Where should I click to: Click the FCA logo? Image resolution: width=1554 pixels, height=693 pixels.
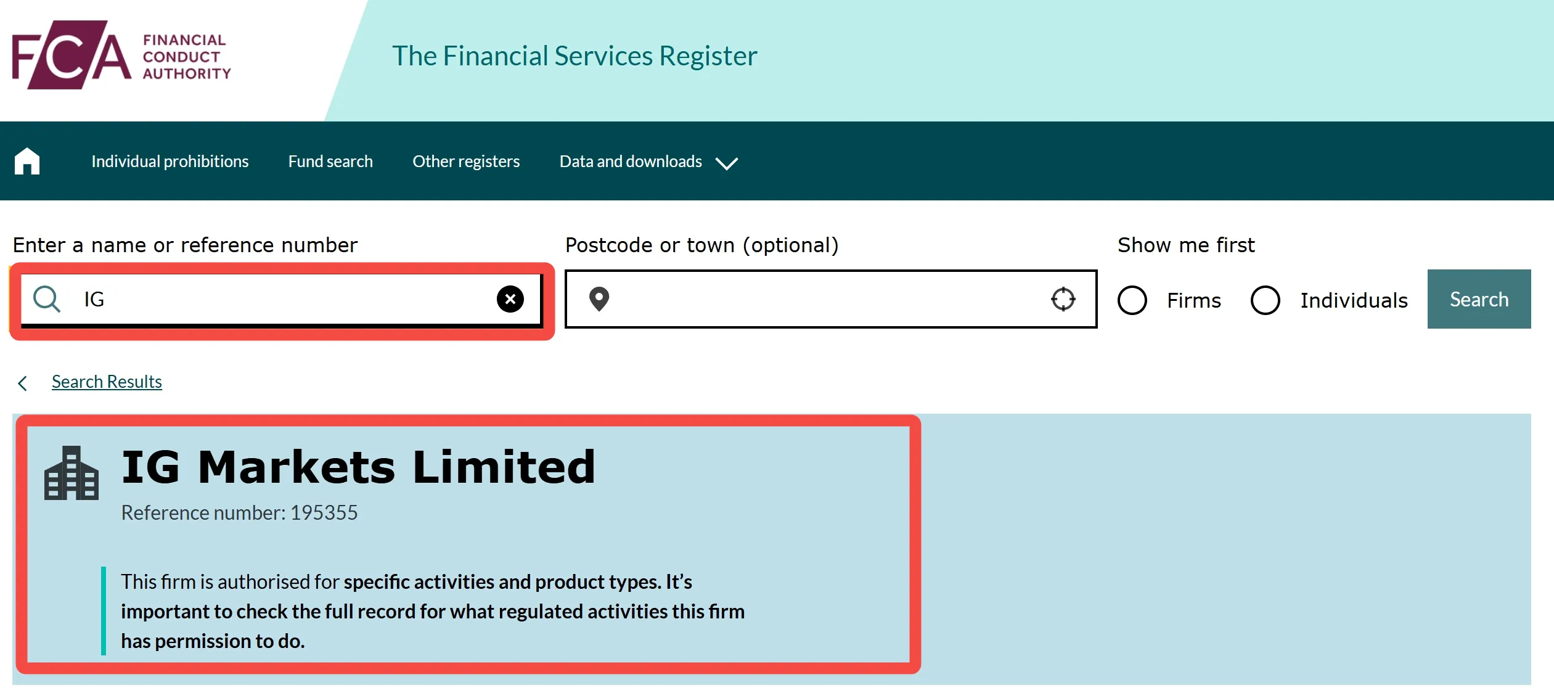[x=121, y=55]
